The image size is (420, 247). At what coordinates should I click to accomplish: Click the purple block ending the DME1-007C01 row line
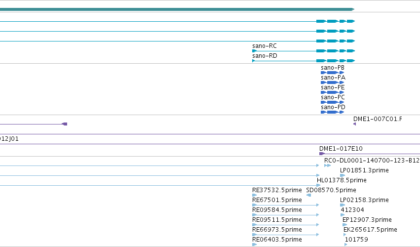(x=65, y=124)
